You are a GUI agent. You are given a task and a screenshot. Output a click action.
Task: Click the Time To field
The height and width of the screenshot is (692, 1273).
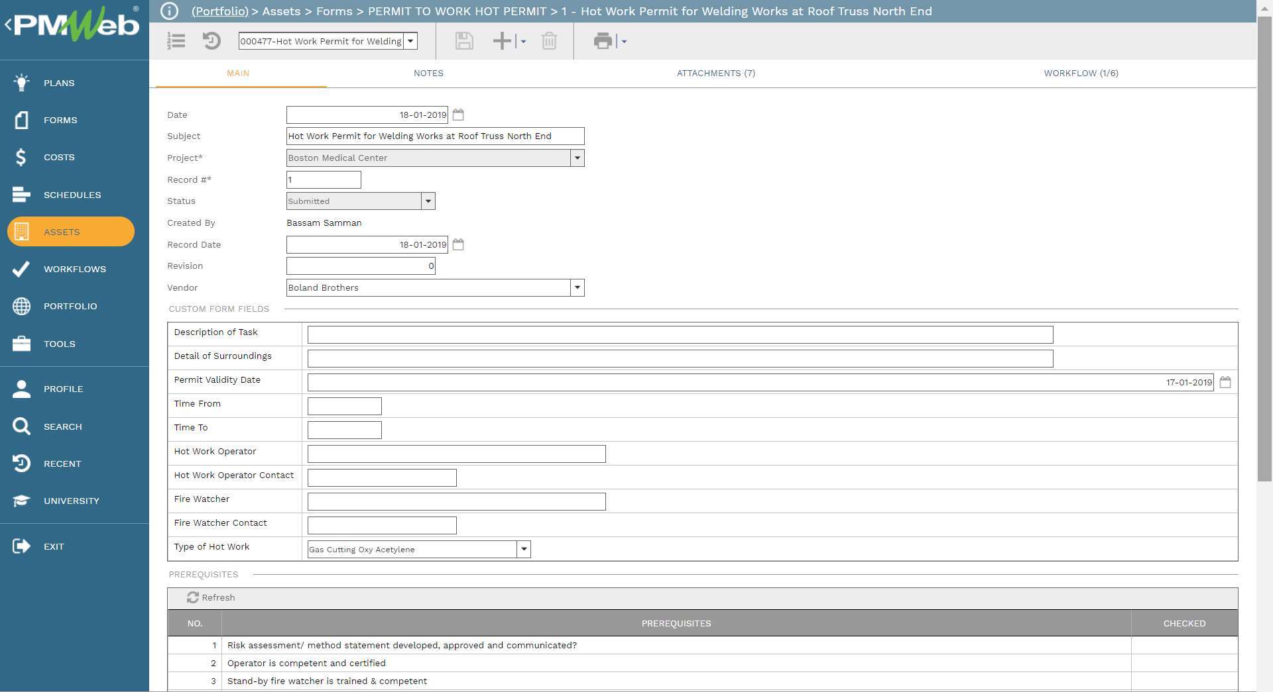click(x=345, y=430)
